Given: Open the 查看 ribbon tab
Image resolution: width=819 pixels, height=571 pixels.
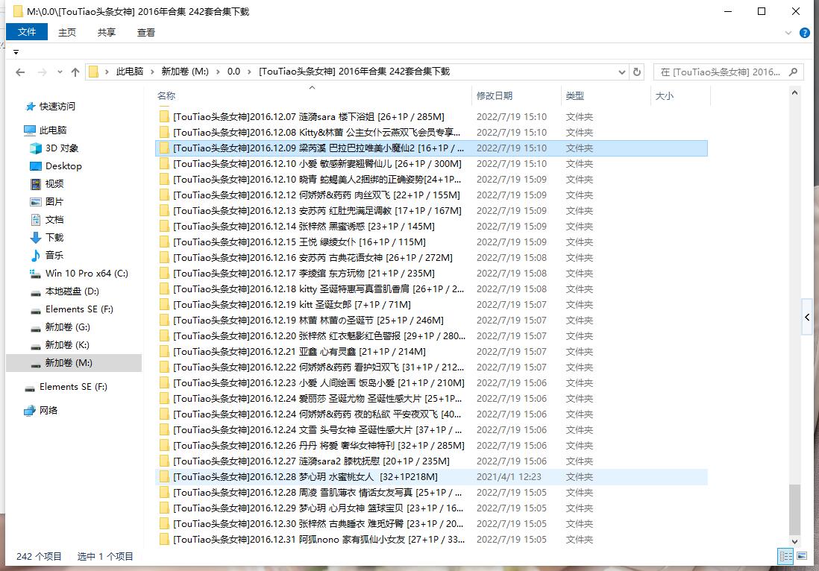Looking at the screenshot, I should (x=145, y=32).
